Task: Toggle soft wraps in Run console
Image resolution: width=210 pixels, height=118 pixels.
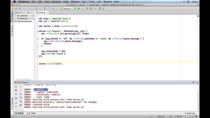Action: 21,94
